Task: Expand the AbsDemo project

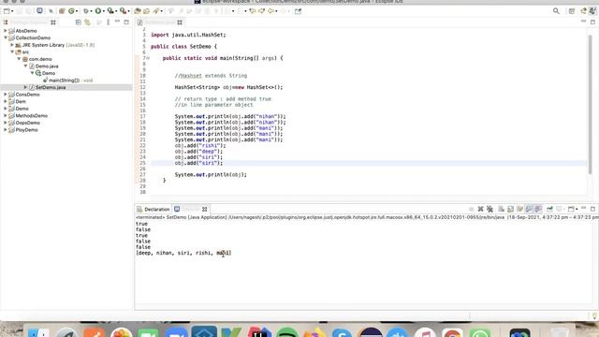Action: point(6,31)
